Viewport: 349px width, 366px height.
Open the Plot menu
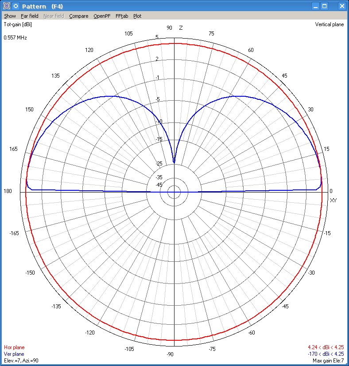(x=137, y=16)
